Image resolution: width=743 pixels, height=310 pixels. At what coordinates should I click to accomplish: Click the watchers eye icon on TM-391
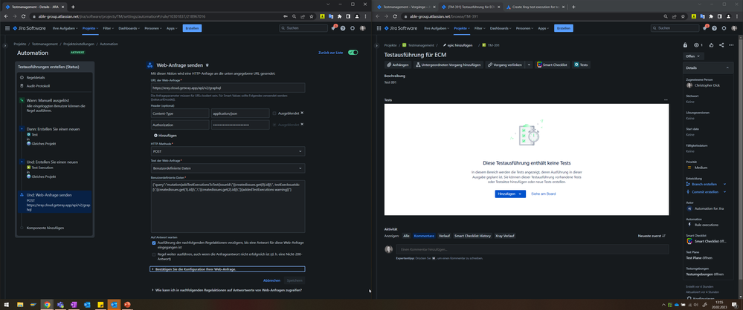(x=697, y=45)
